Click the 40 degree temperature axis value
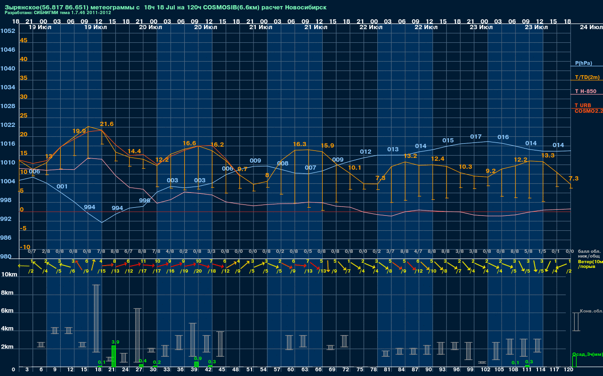 click(24, 59)
